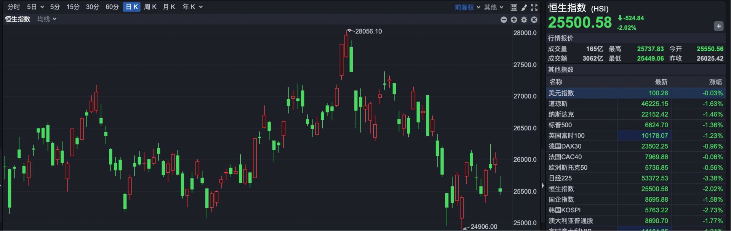
Task: Open the 均线 indicator dropdown
Action: [x=47, y=19]
